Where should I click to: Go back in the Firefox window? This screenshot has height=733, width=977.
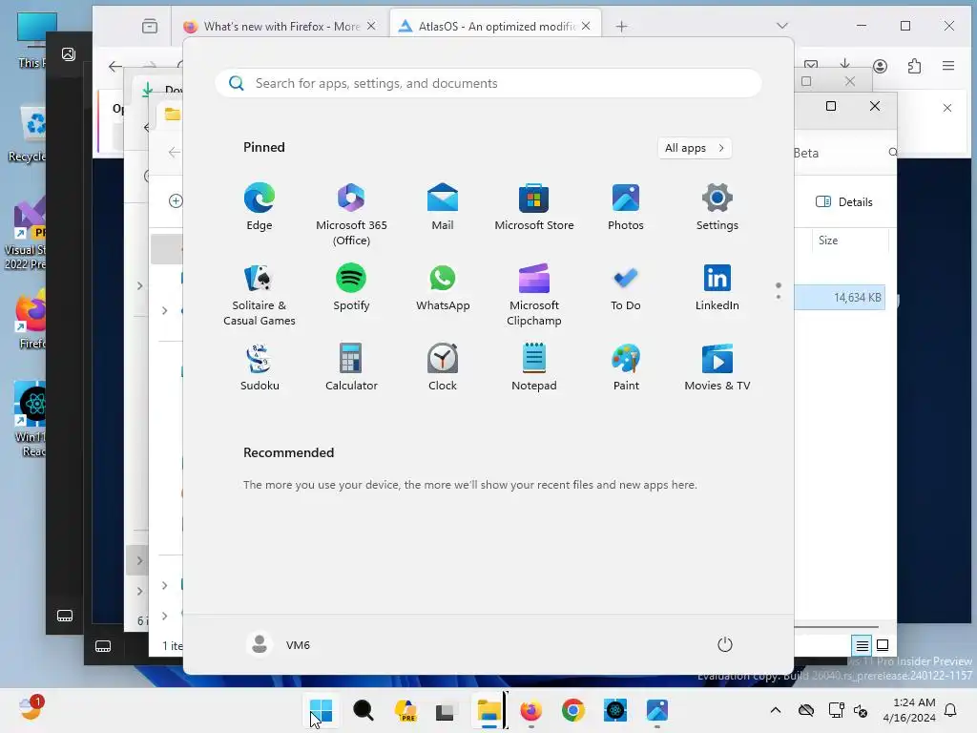click(115, 66)
